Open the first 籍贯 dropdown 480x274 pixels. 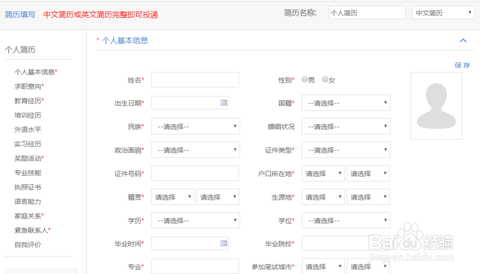click(x=173, y=197)
